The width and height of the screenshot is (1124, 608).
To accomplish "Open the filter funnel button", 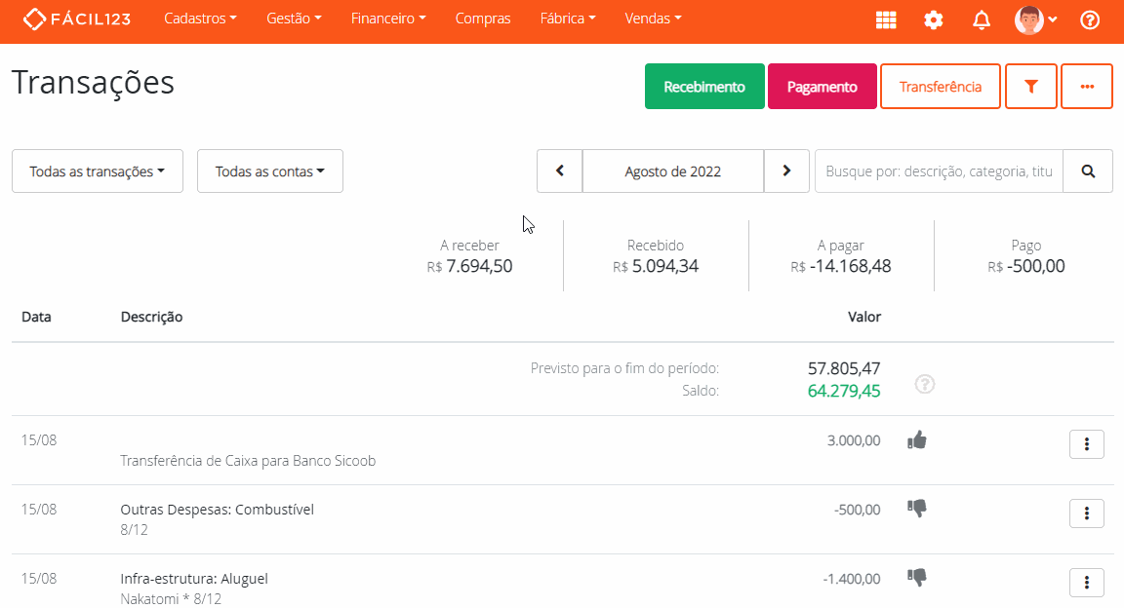I will point(1030,87).
